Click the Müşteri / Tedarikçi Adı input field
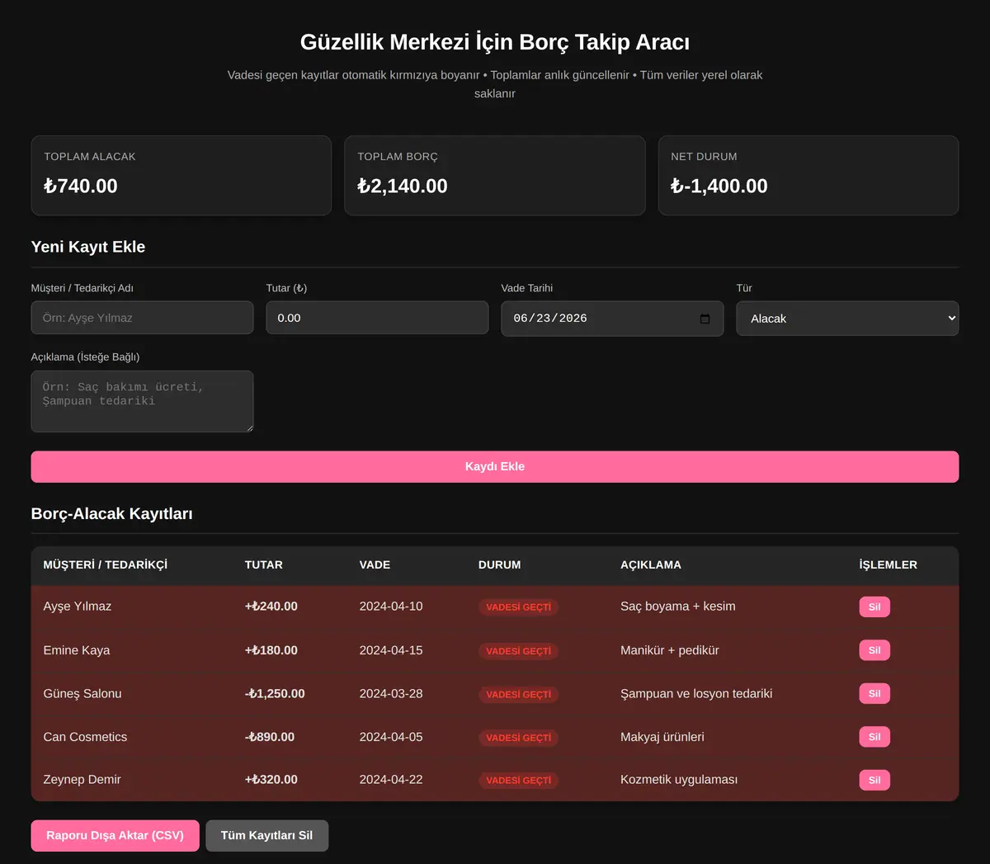The height and width of the screenshot is (864, 990). tap(142, 318)
